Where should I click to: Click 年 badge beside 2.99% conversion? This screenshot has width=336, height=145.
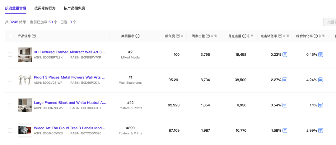point(320,130)
